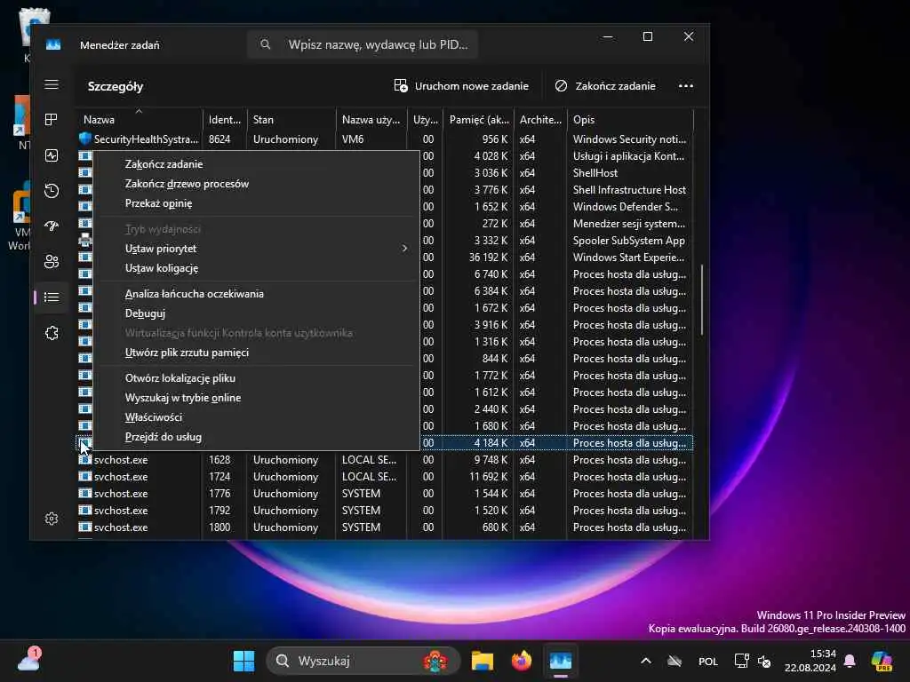The image size is (910, 682).
Task: Open the Performance page icon in sidebar
Action: 51,155
